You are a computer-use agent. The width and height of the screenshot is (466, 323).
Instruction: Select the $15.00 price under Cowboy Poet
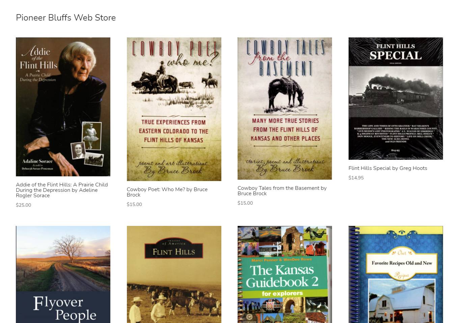[x=134, y=204]
